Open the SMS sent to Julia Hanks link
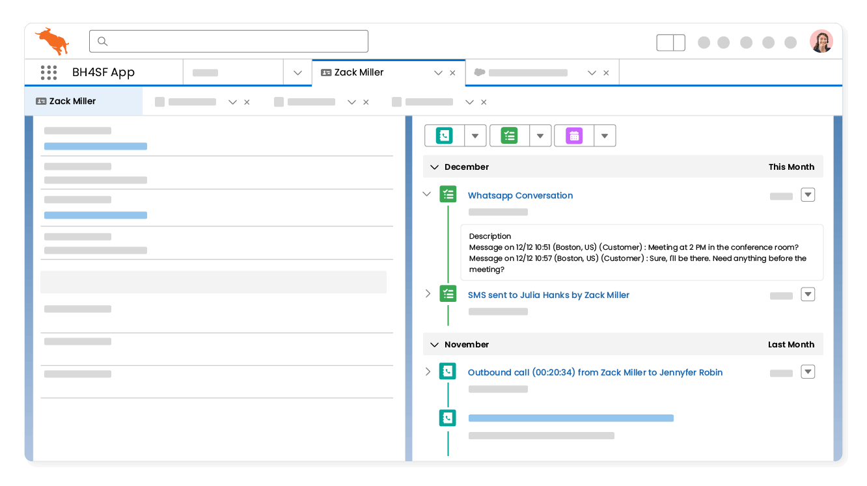 (548, 295)
